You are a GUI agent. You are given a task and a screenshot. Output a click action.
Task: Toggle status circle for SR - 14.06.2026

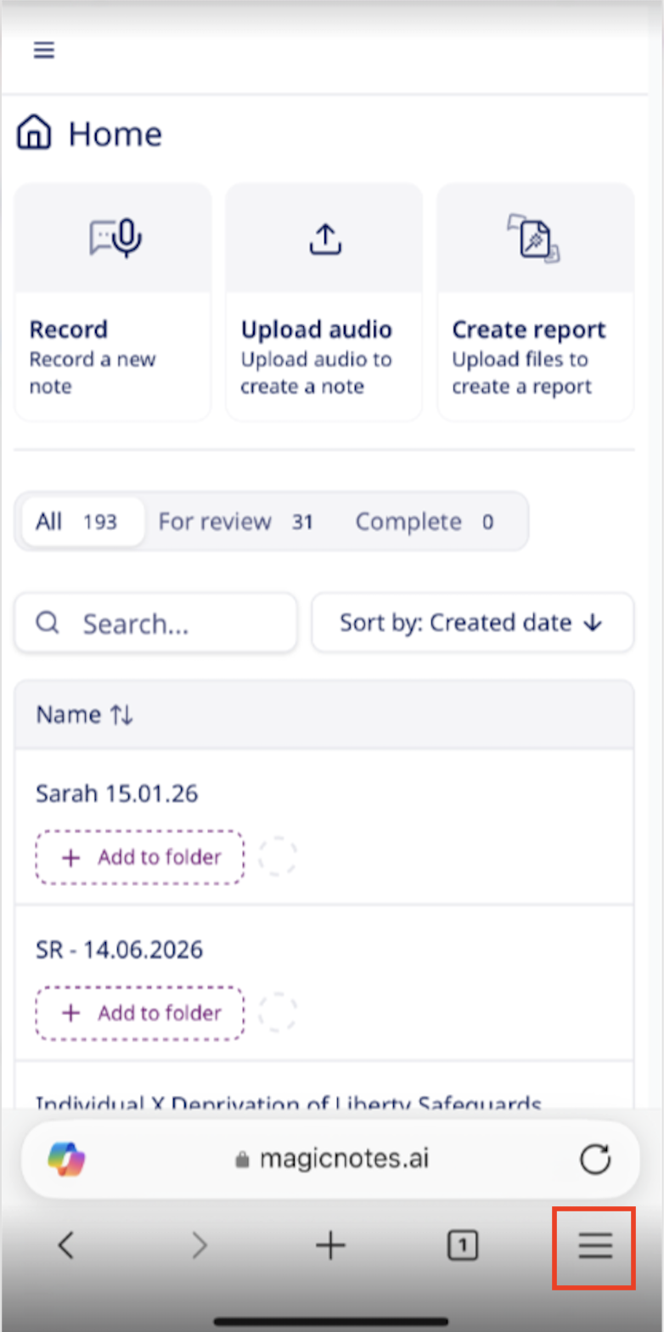[278, 1013]
